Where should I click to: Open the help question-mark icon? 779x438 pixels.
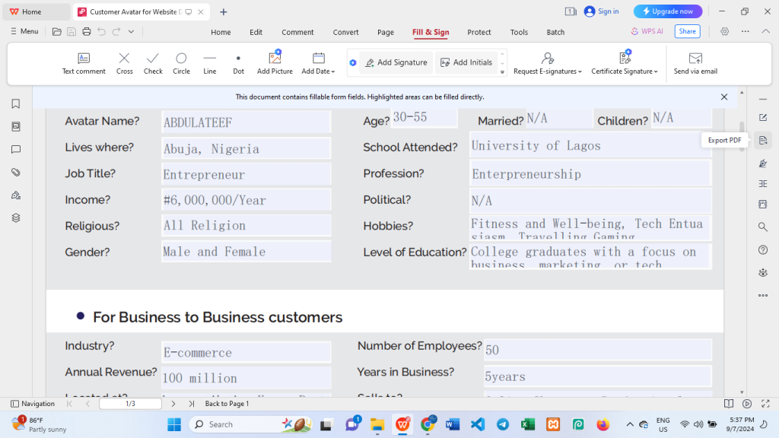pyautogui.click(x=763, y=249)
